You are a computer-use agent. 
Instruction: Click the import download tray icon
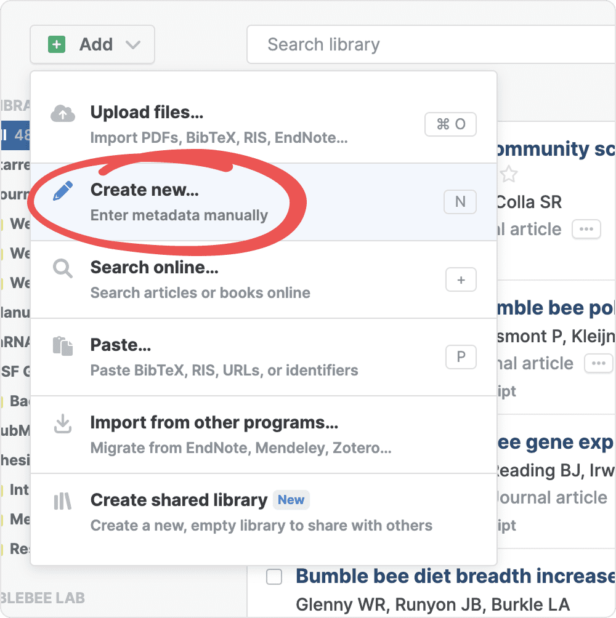pyautogui.click(x=63, y=423)
